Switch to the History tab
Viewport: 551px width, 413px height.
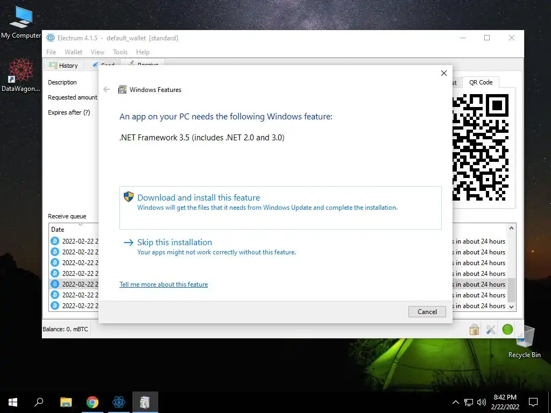63,65
